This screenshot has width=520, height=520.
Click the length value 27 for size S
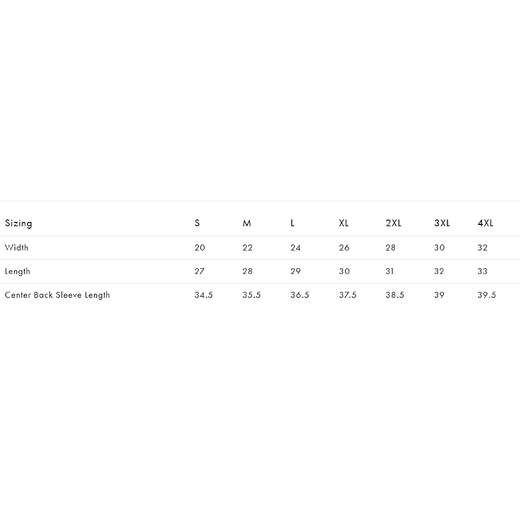coord(200,271)
